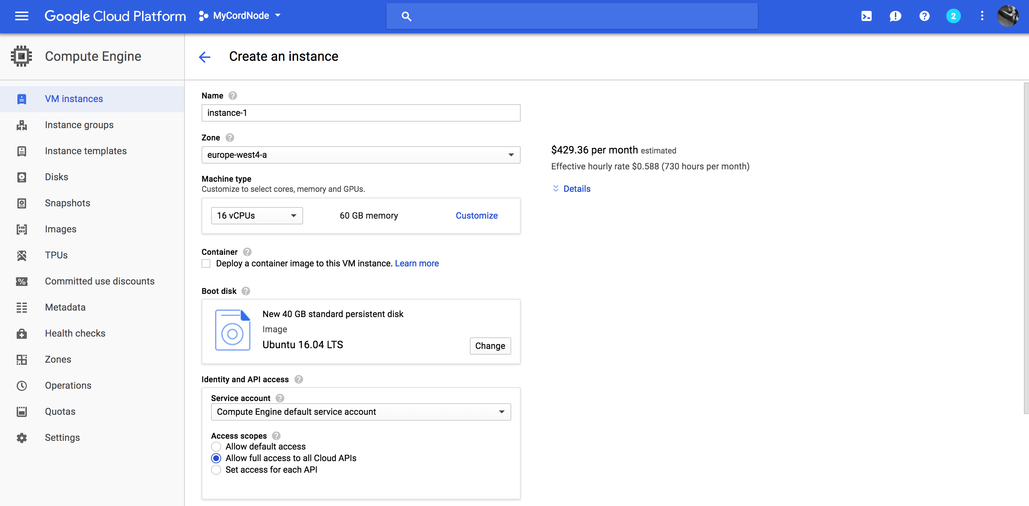Click the Instance groups sidebar icon
Image resolution: width=1029 pixels, height=506 pixels.
coord(21,125)
